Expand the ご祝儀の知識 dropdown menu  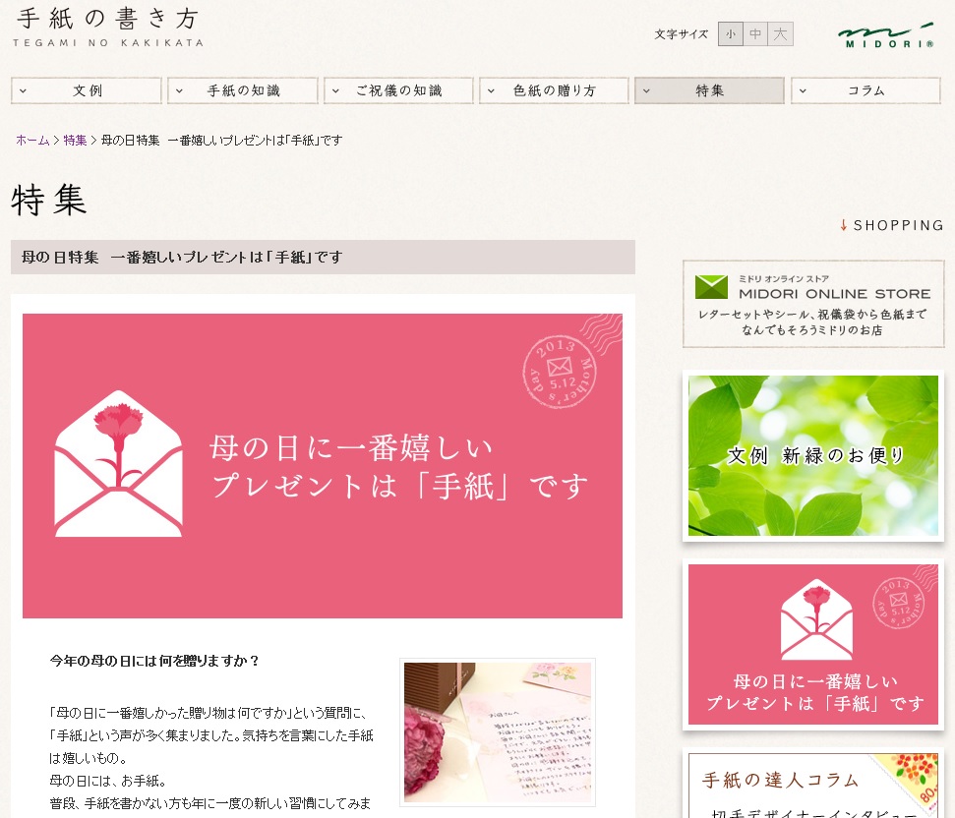[398, 90]
